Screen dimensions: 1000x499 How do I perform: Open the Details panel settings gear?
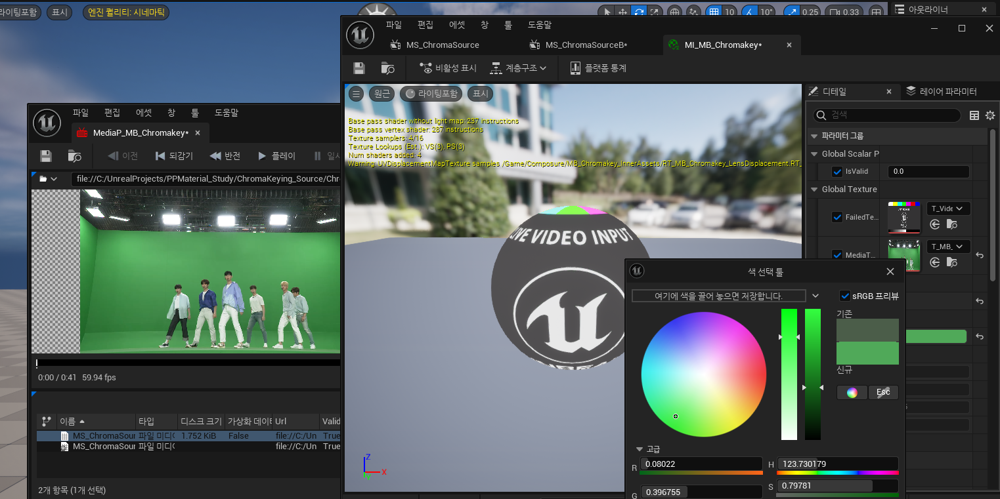[x=990, y=115]
